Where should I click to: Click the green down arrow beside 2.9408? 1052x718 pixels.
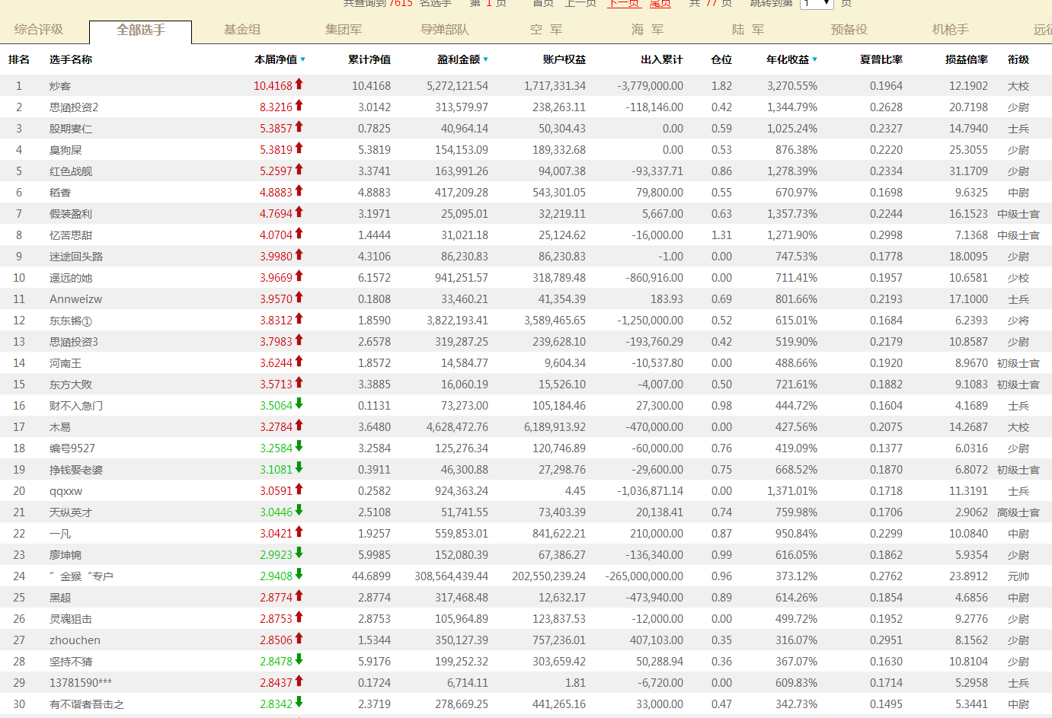(299, 575)
